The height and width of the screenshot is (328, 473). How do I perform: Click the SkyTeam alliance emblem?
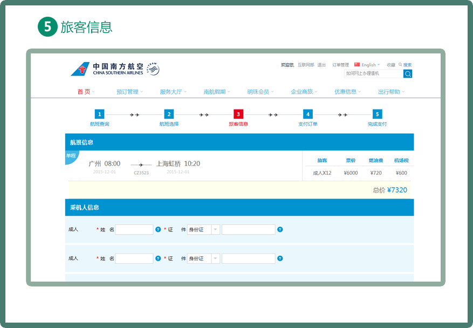153,69
